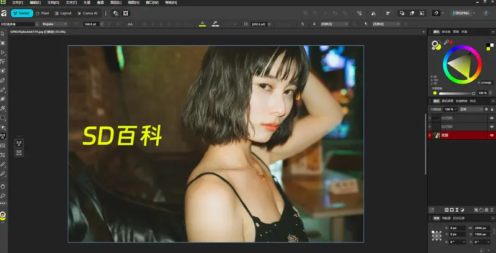Image resolution: width=496 pixels, height=253 pixels.
Task: Click the Affinity logo at top left
Action: coord(4,13)
